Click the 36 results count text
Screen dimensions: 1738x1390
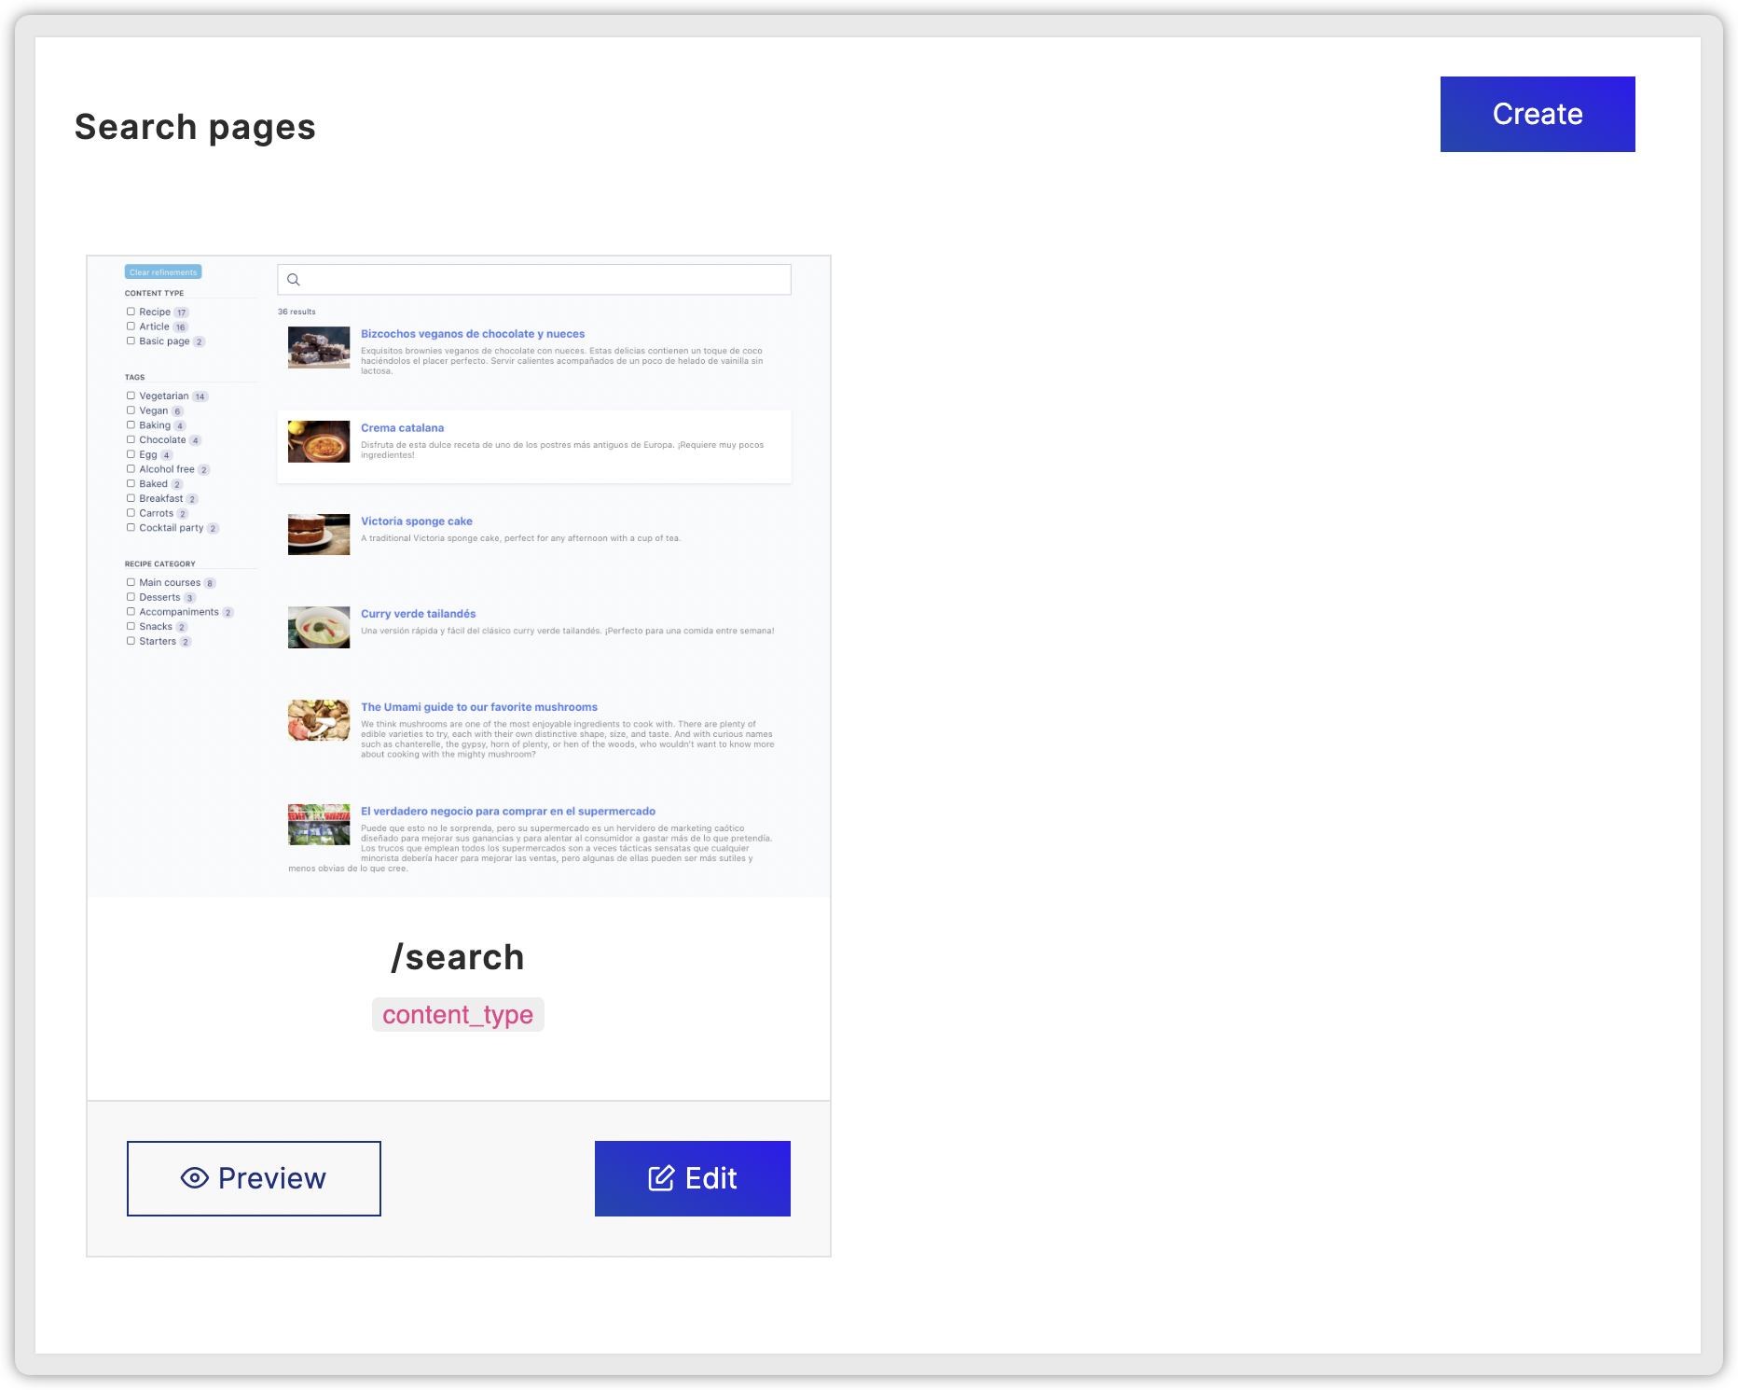point(297,312)
